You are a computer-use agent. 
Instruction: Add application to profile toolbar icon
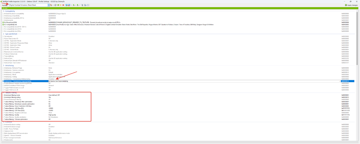(67, 5)
